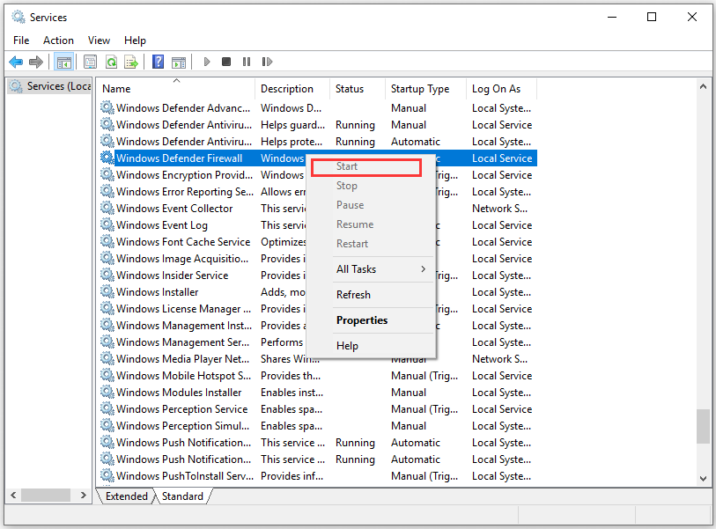Screen dimensions: 716x529
Task: Click gear icon of Windows Event Collector row
Action: point(107,208)
